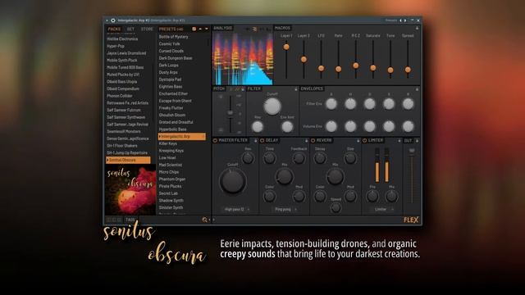Click the Tags button at bottom left

pyautogui.click(x=130, y=220)
